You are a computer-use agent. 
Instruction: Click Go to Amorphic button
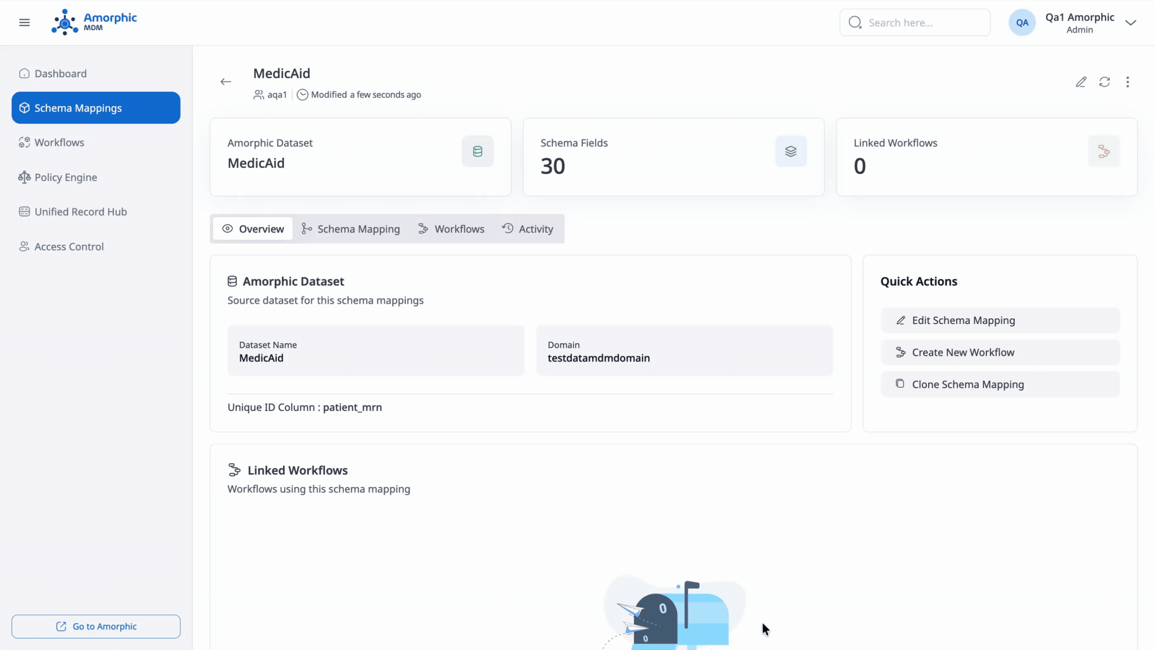click(x=96, y=626)
